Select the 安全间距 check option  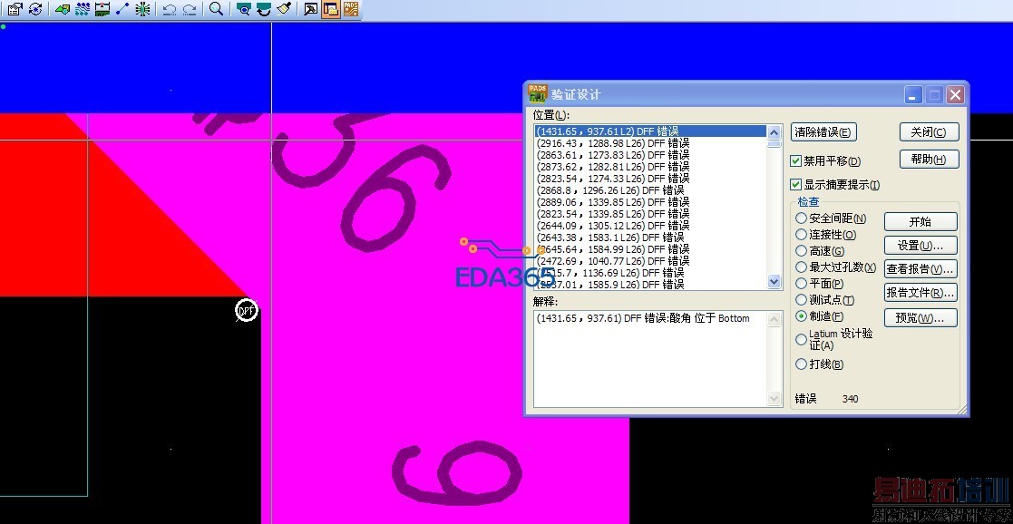(x=801, y=218)
